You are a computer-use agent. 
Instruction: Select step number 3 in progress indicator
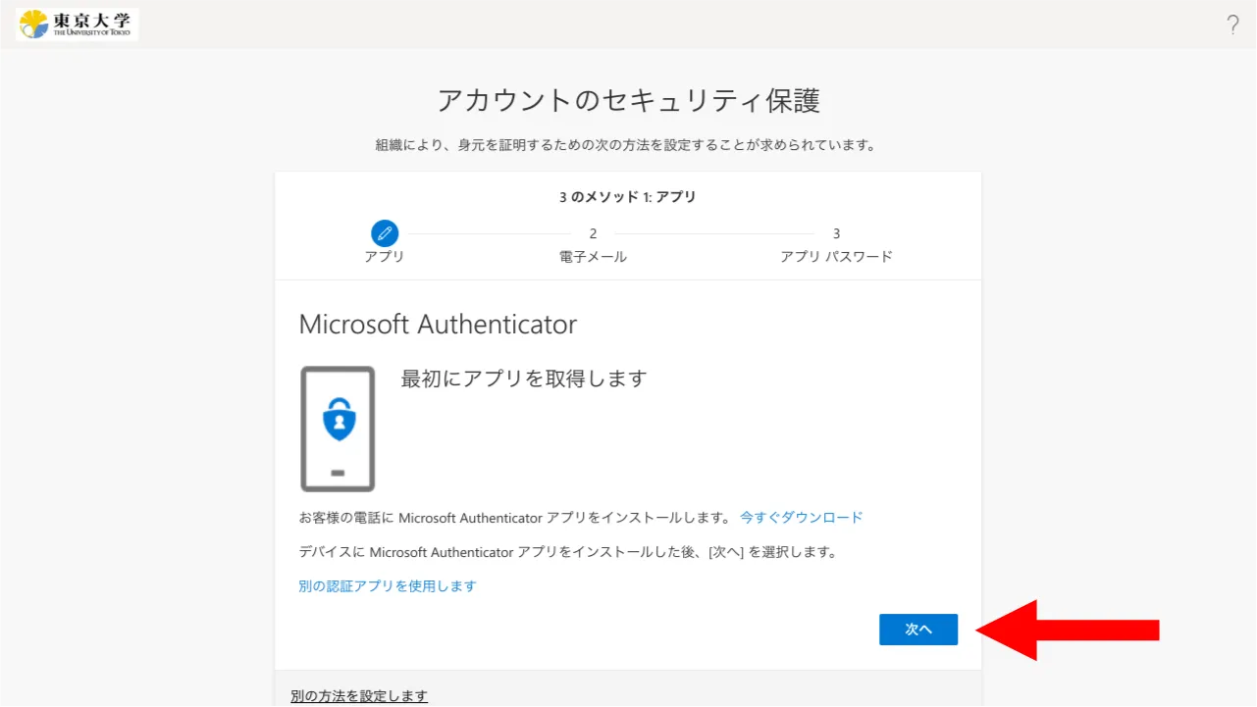point(836,233)
